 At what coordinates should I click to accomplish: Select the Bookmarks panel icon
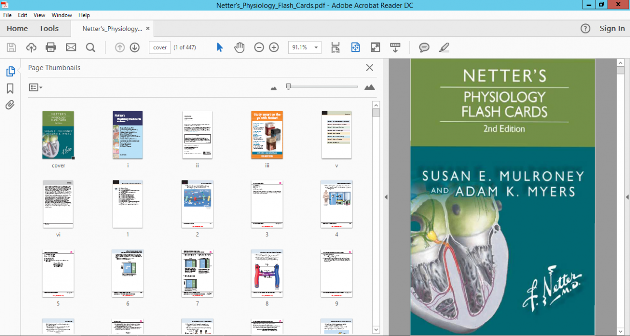(10, 88)
